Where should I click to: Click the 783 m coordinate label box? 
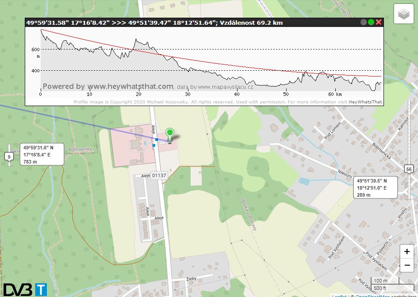tap(42, 154)
